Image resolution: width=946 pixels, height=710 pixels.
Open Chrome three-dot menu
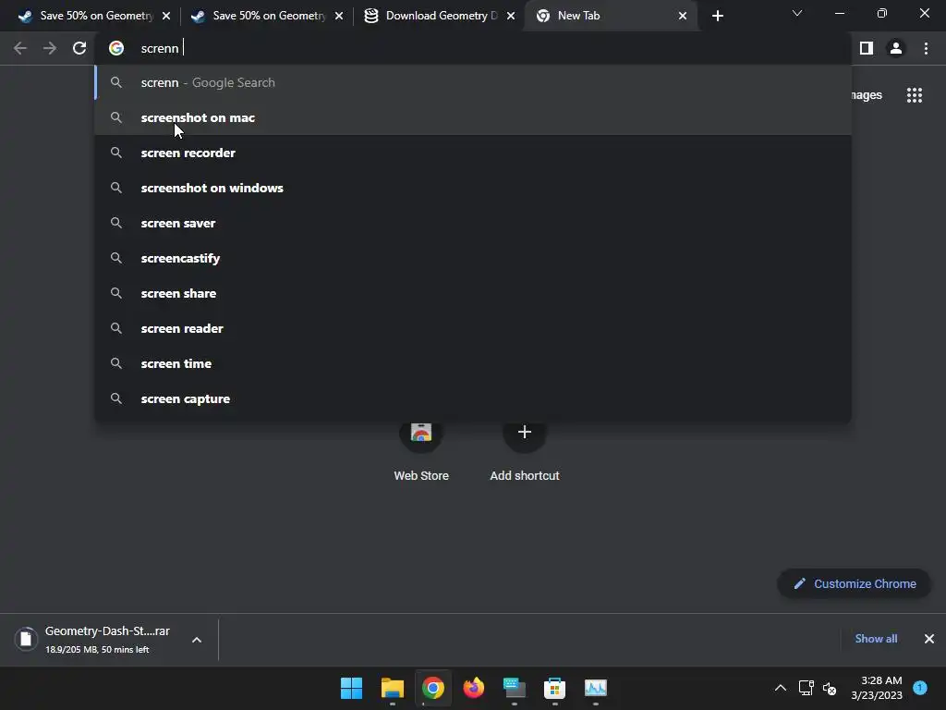pos(926,48)
